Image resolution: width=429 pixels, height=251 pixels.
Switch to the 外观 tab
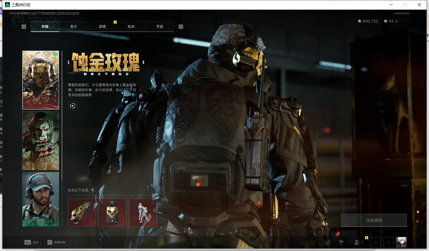(x=45, y=27)
